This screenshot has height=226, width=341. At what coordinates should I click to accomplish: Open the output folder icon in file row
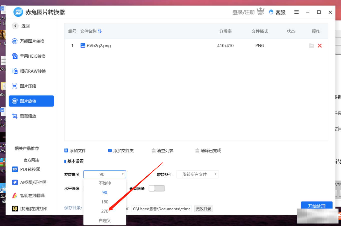pyautogui.click(x=312, y=46)
